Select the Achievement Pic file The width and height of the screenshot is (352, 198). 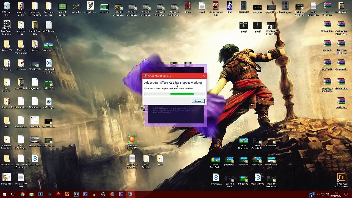click(216, 9)
